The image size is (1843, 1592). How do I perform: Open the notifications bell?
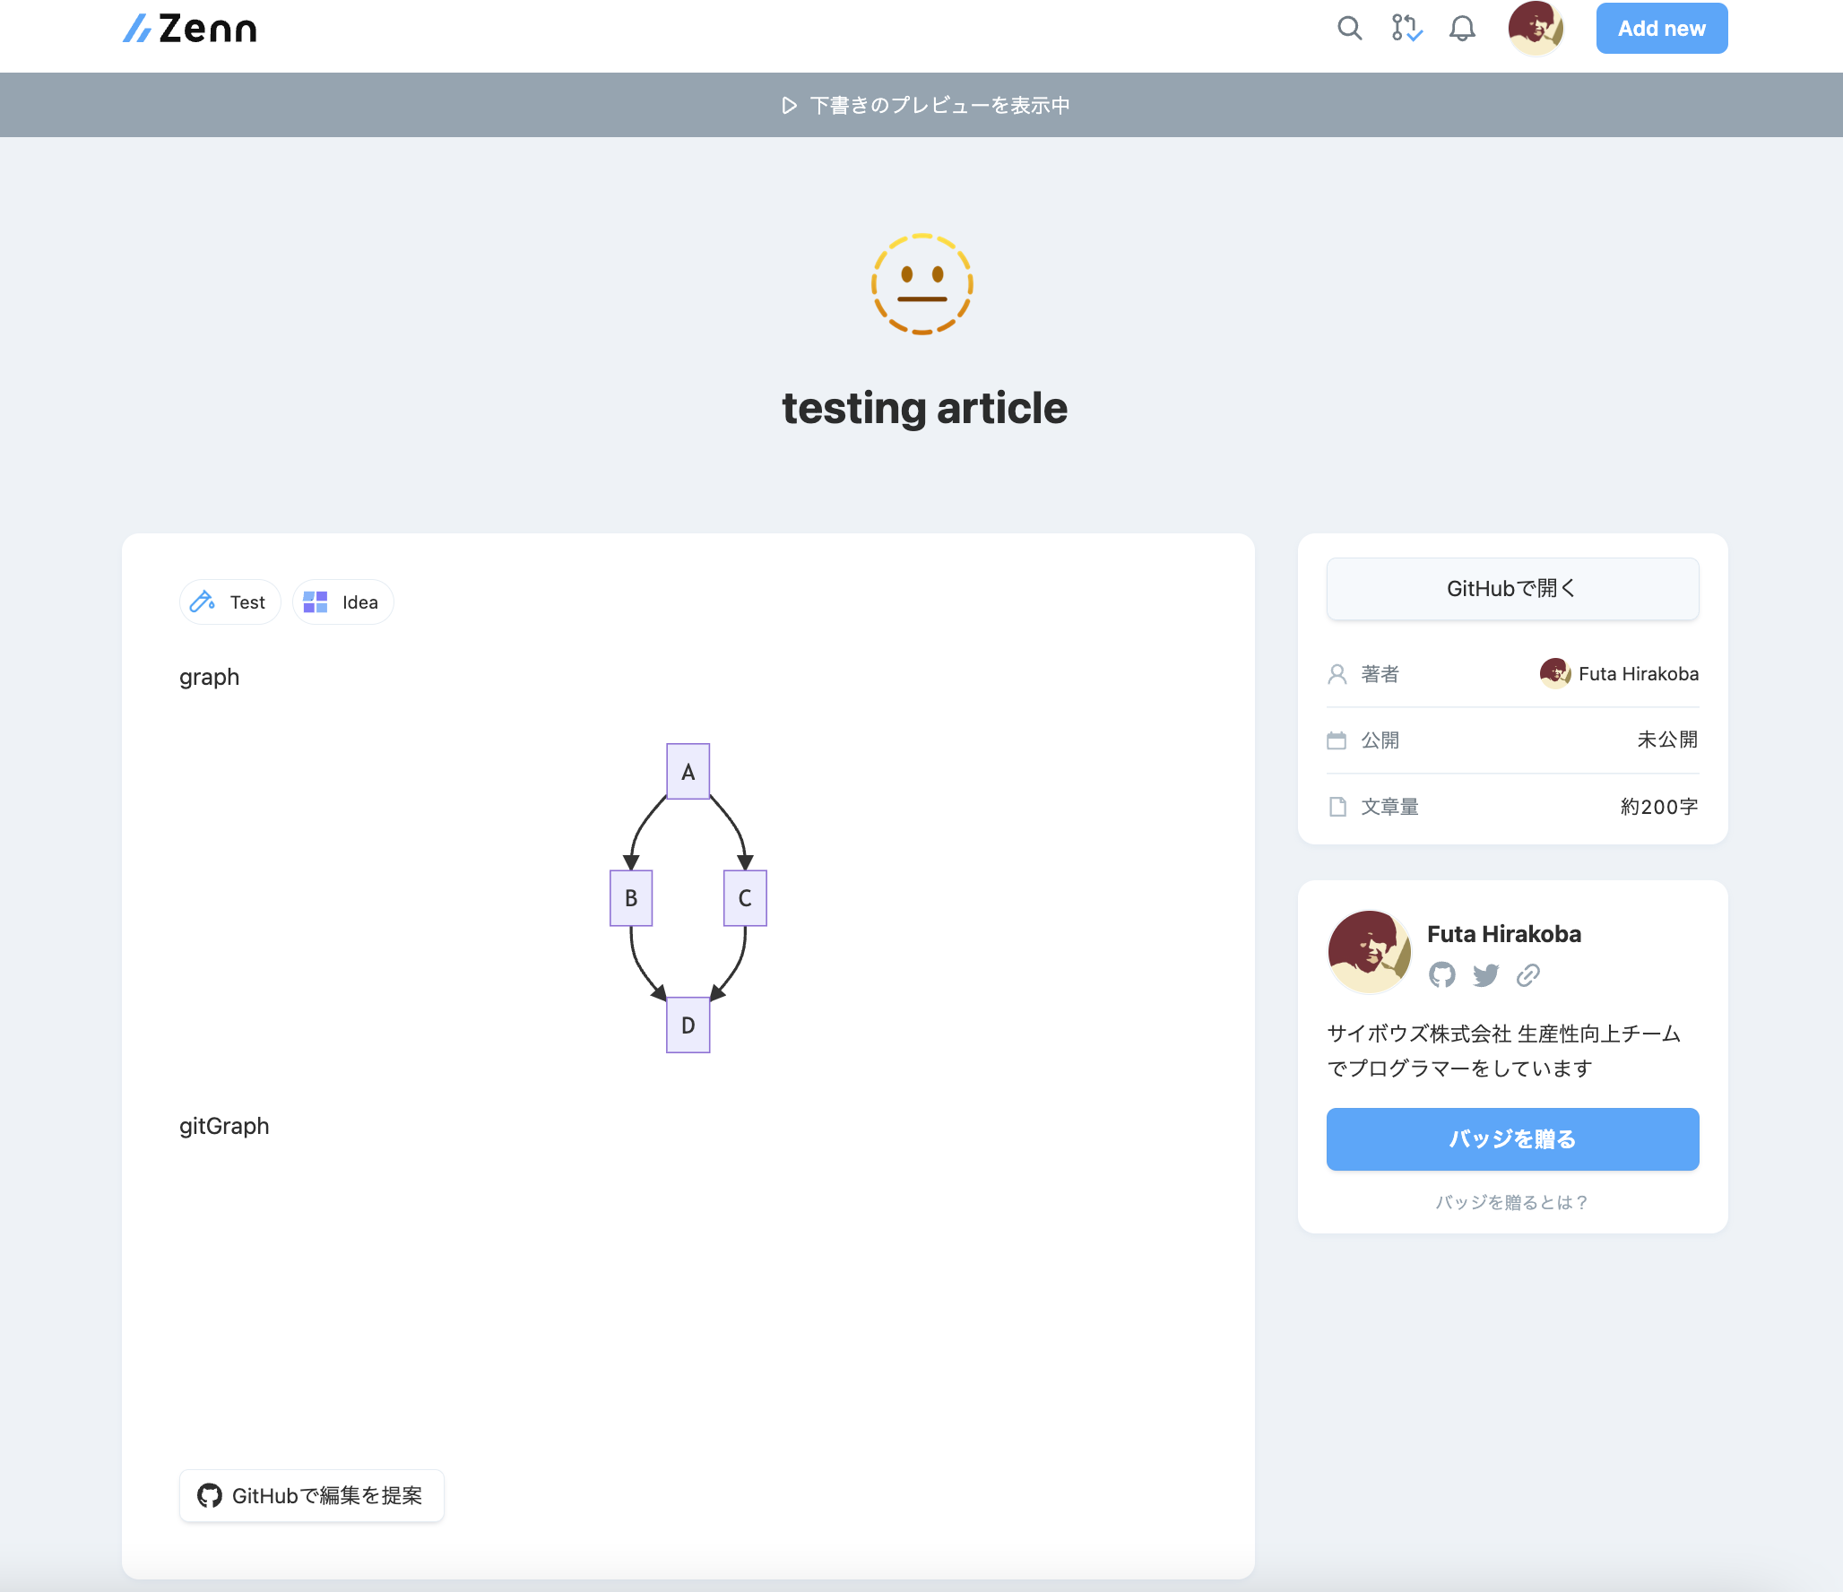point(1462,29)
